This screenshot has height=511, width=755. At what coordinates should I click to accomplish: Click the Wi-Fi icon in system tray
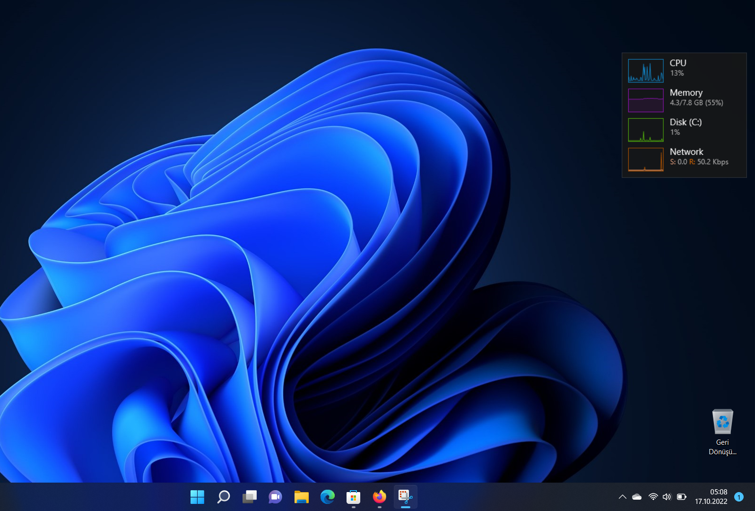pos(653,497)
